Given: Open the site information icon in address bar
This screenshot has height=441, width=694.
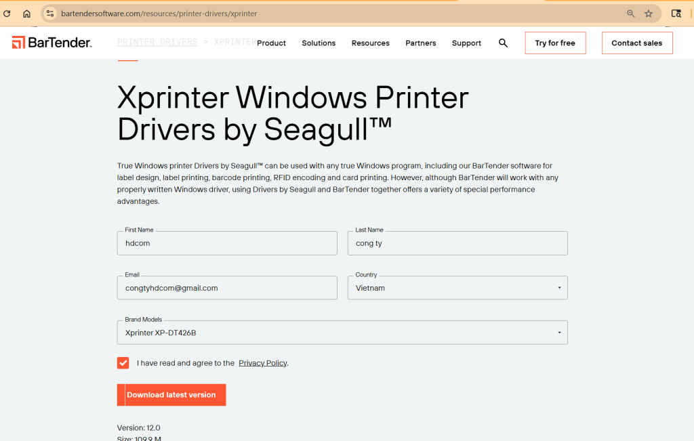Looking at the screenshot, I should [50, 14].
